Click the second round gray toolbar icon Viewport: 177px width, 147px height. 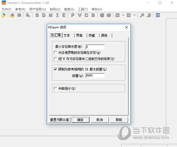coord(109,15)
